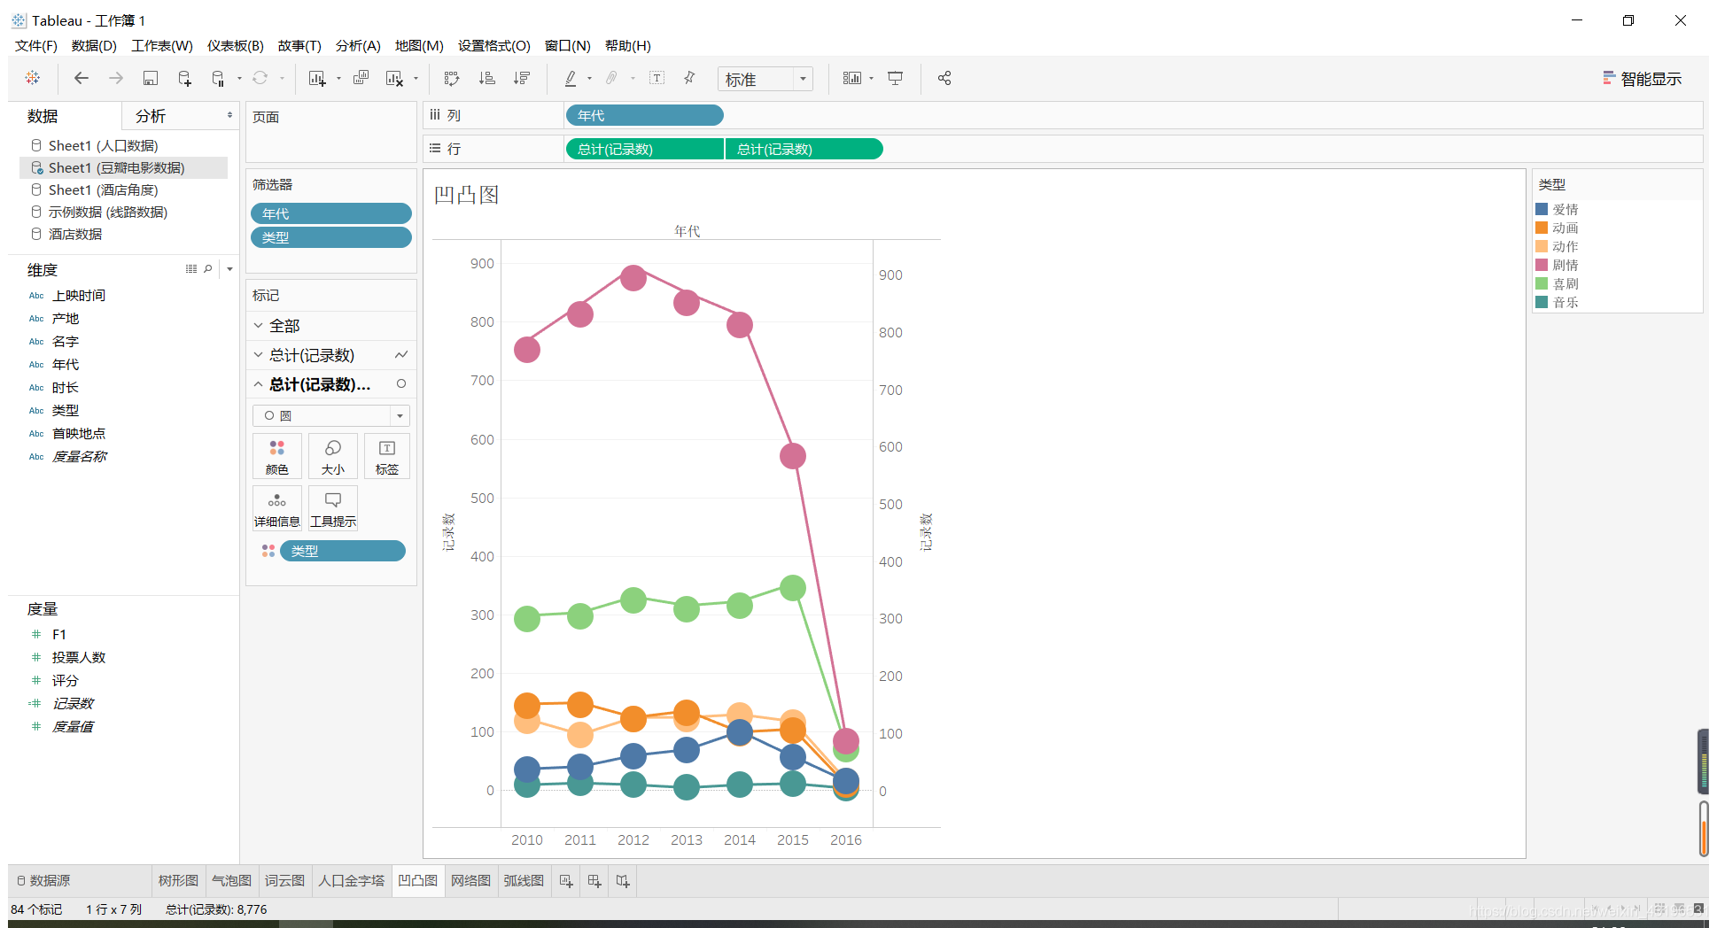Click the share workbook icon
1717x928 pixels.
(944, 78)
